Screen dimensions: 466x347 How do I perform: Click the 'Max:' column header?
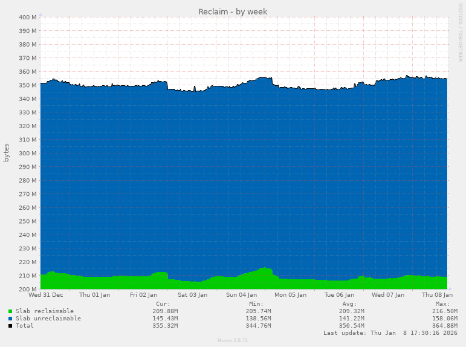442,304
